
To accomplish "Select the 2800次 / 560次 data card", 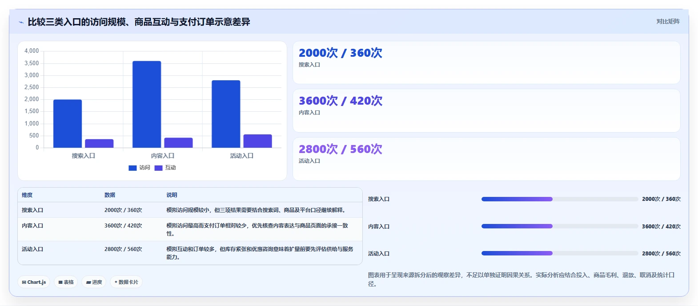I will click(x=486, y=159).
